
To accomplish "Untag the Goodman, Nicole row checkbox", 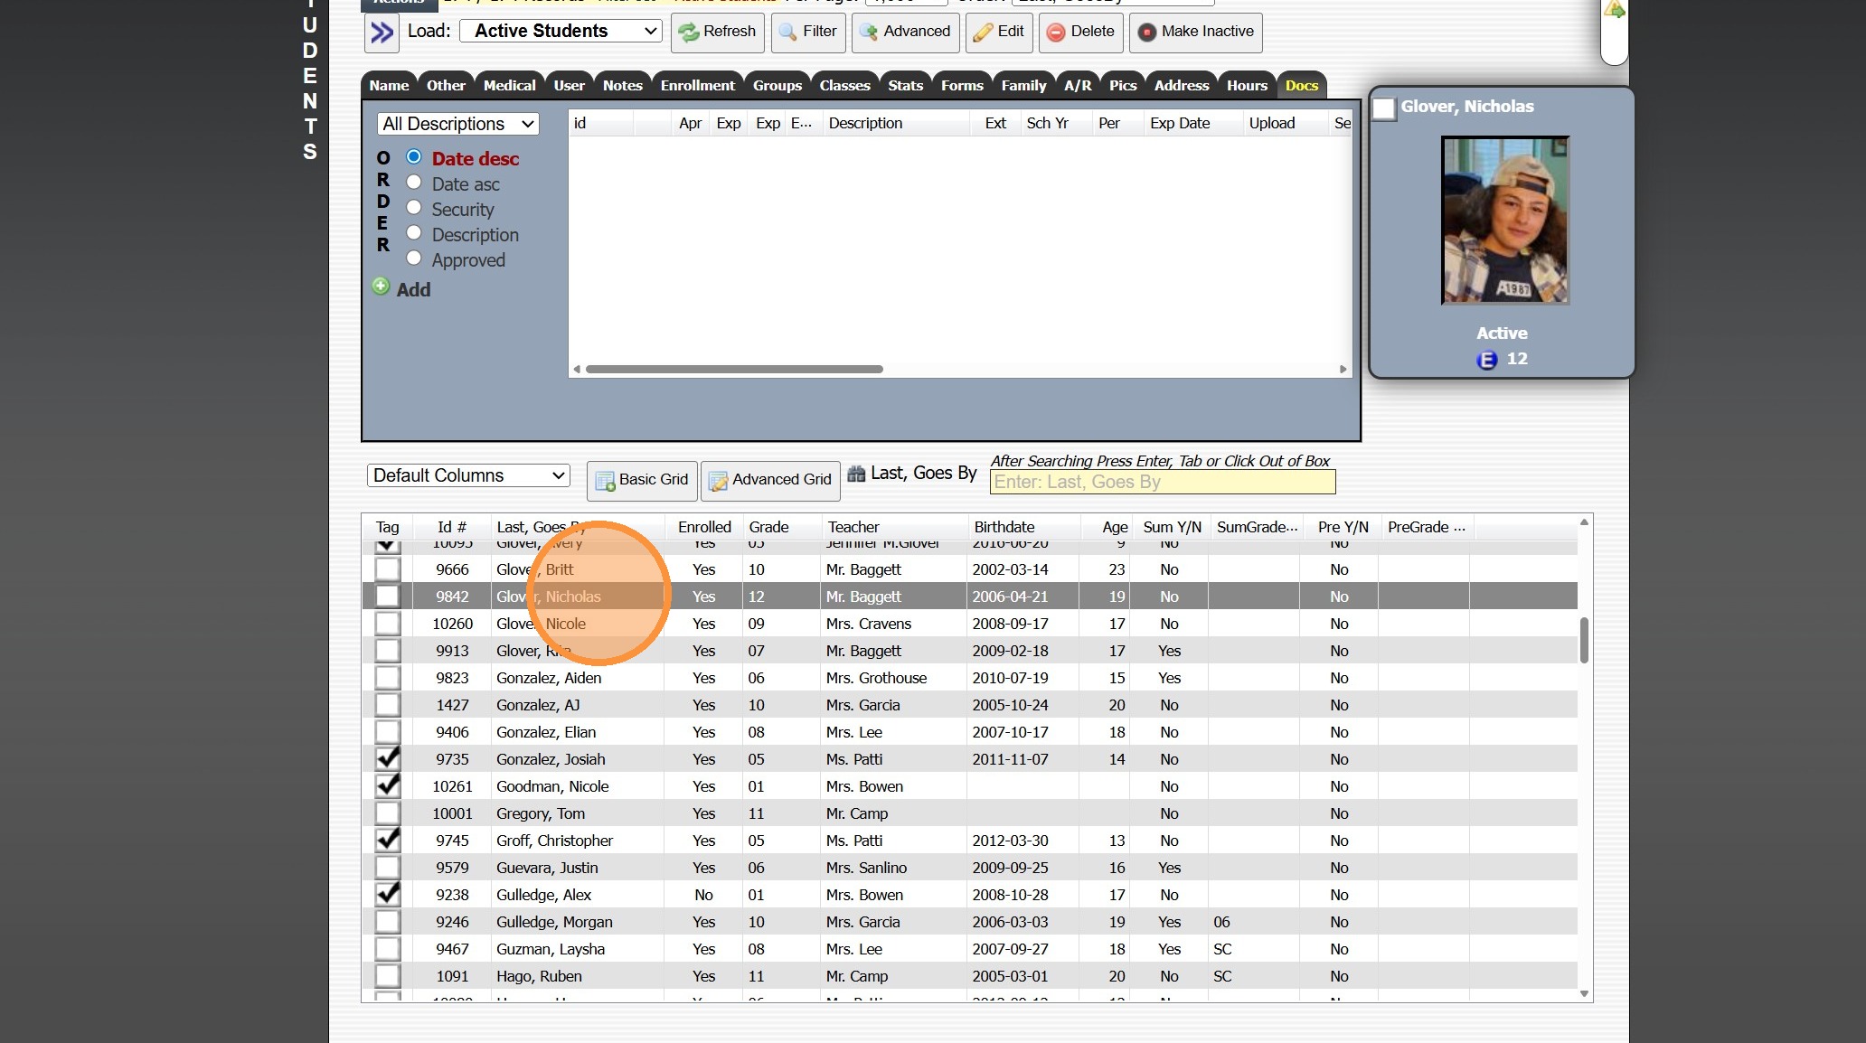I will pos(388,786).
